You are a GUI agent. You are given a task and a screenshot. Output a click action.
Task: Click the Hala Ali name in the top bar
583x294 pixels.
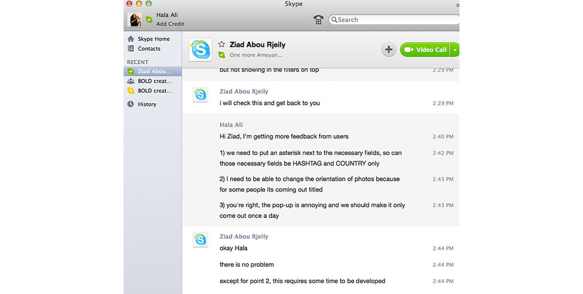(x=167, y=15)
